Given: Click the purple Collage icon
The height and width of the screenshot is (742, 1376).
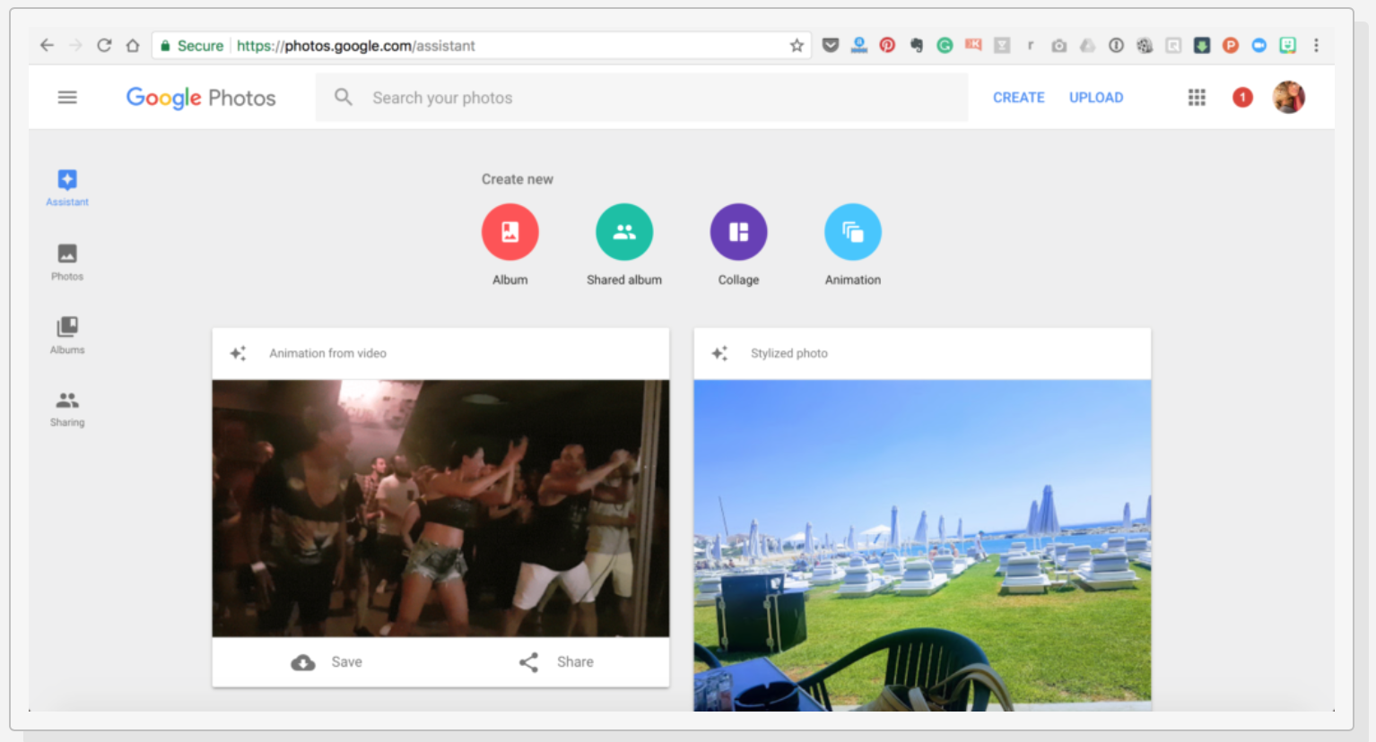Looking at the screenshot, I should point(738,232).
